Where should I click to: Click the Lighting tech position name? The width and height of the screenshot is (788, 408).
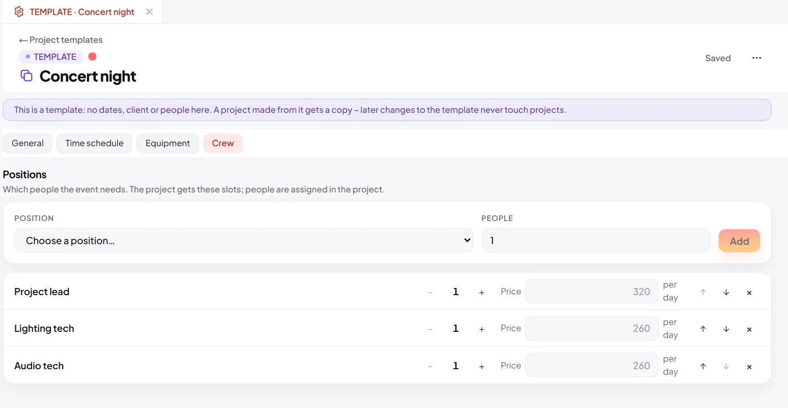(x=44, y=329)
